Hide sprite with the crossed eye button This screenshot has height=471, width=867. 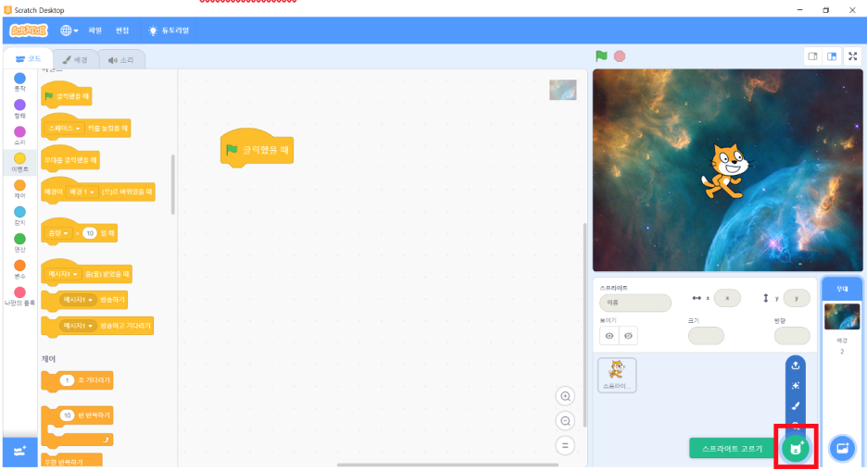point(628,336)
